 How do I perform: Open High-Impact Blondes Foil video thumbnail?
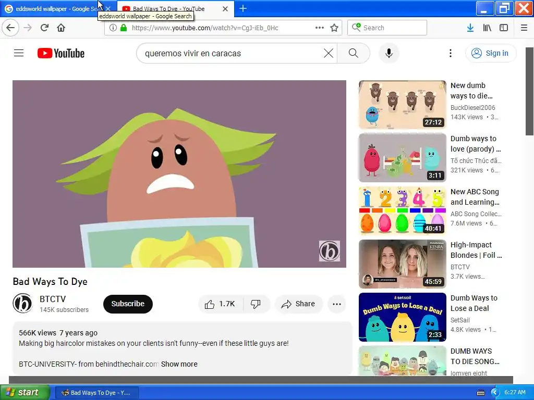402,264
